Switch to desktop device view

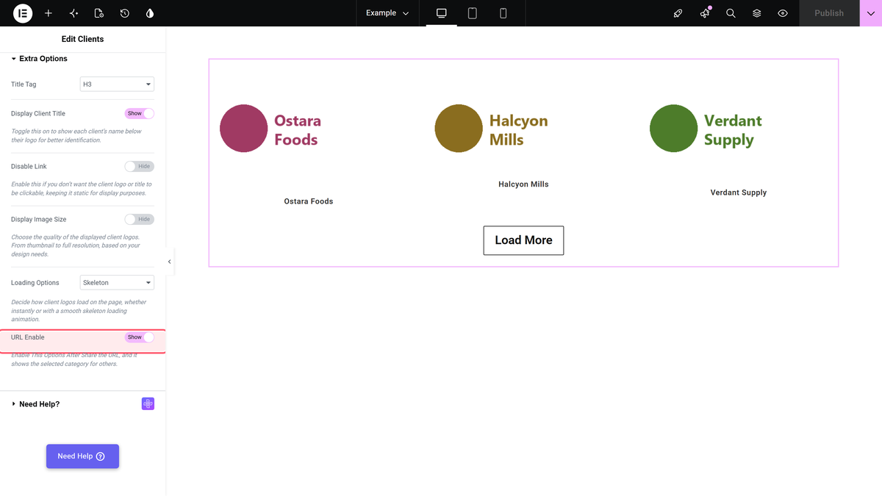tap(442, 13)
